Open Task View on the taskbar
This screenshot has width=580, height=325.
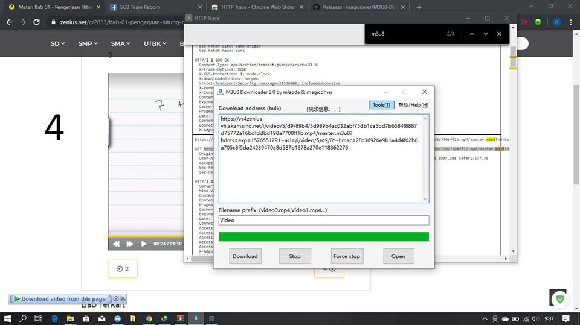pos(38,318)
